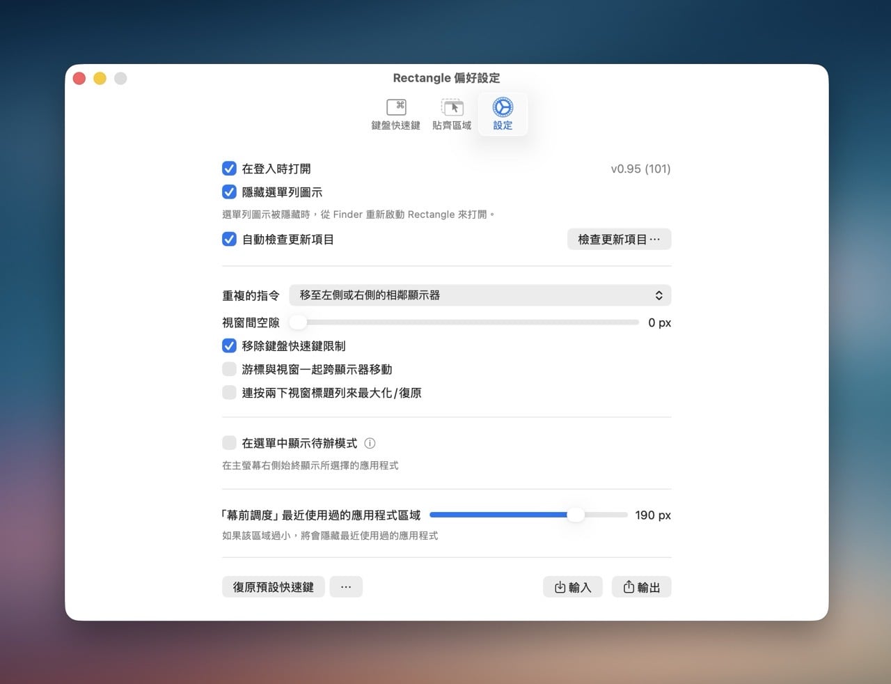
Task: Expand the 重複的指令 dropdown menu
Action: coord(480,295)
